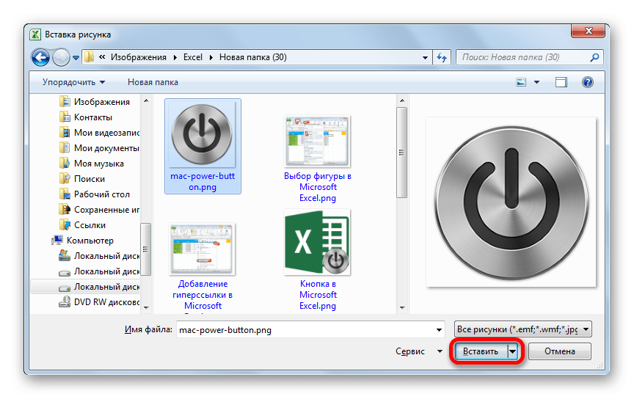Open the Сервис tools dropdown

pos(415,351)
